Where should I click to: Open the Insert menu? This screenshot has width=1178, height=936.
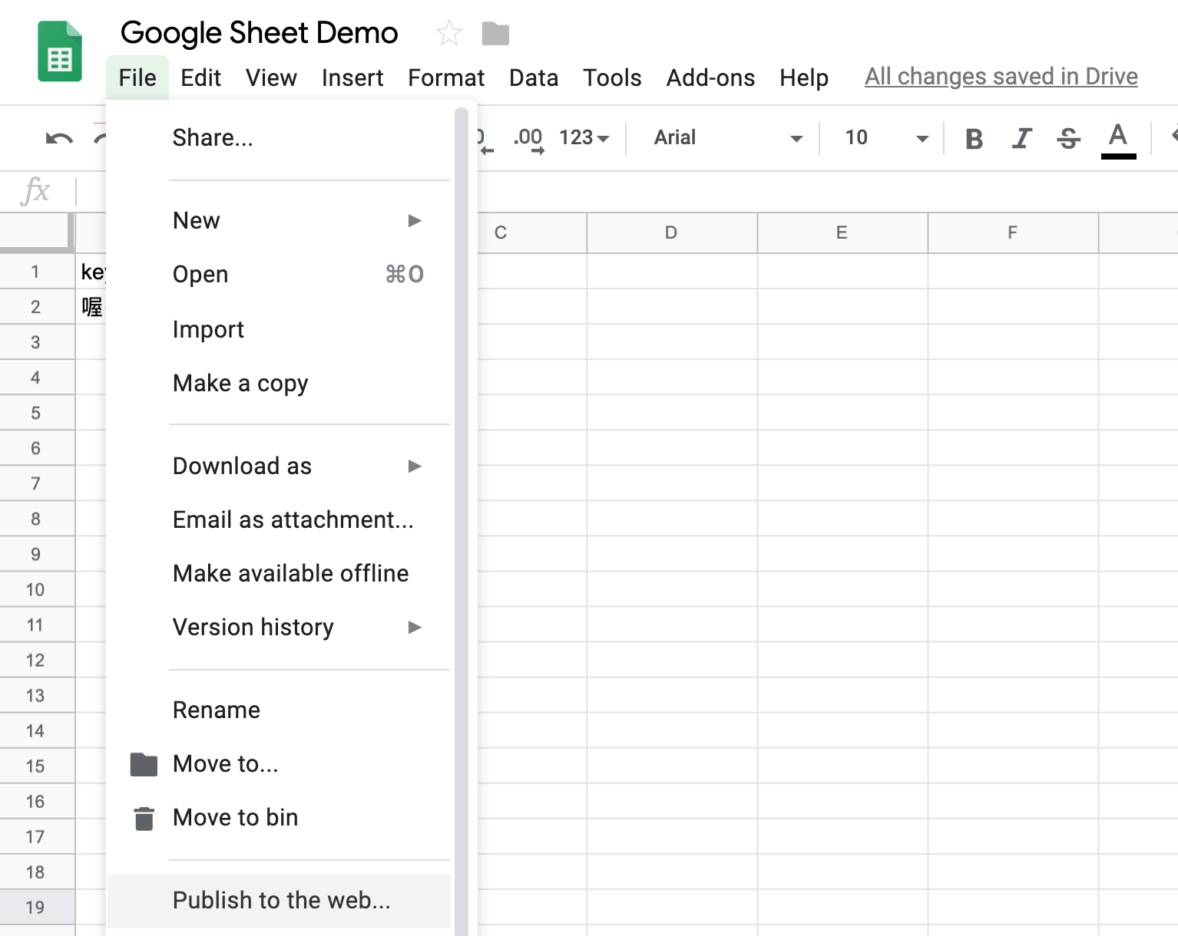click(x=352, y=77)
